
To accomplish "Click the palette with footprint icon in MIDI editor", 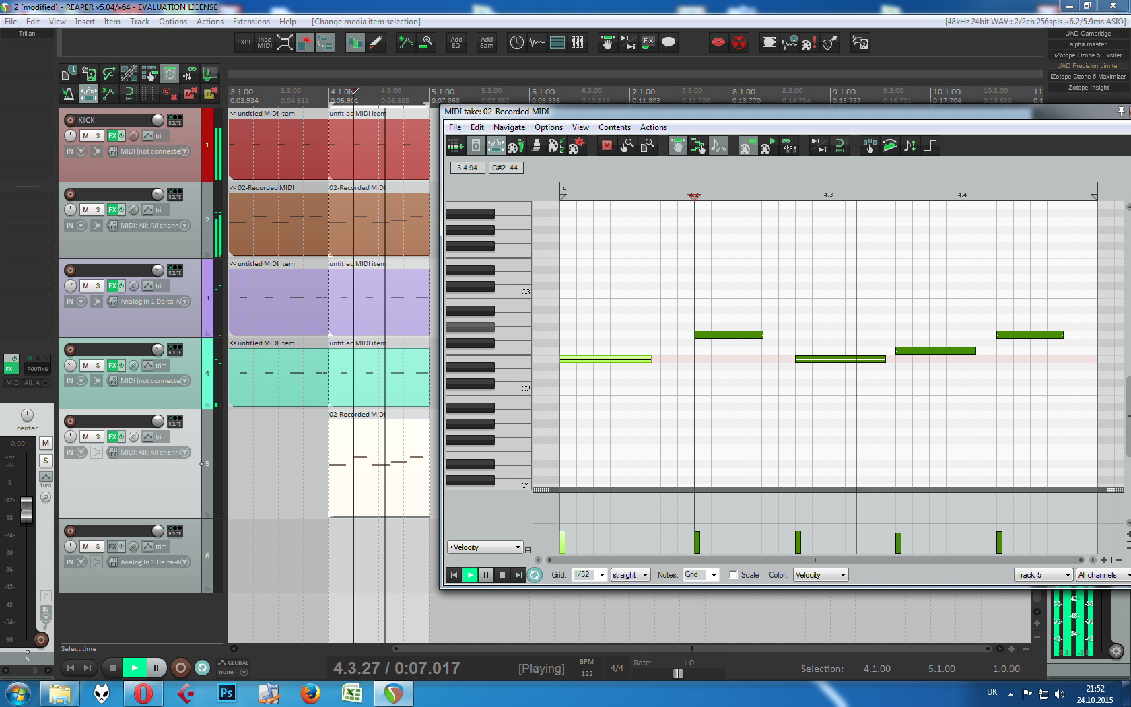I will point(516,145).
